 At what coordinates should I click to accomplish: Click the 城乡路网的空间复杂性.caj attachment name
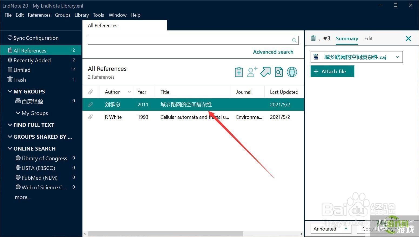pos(355,57)
